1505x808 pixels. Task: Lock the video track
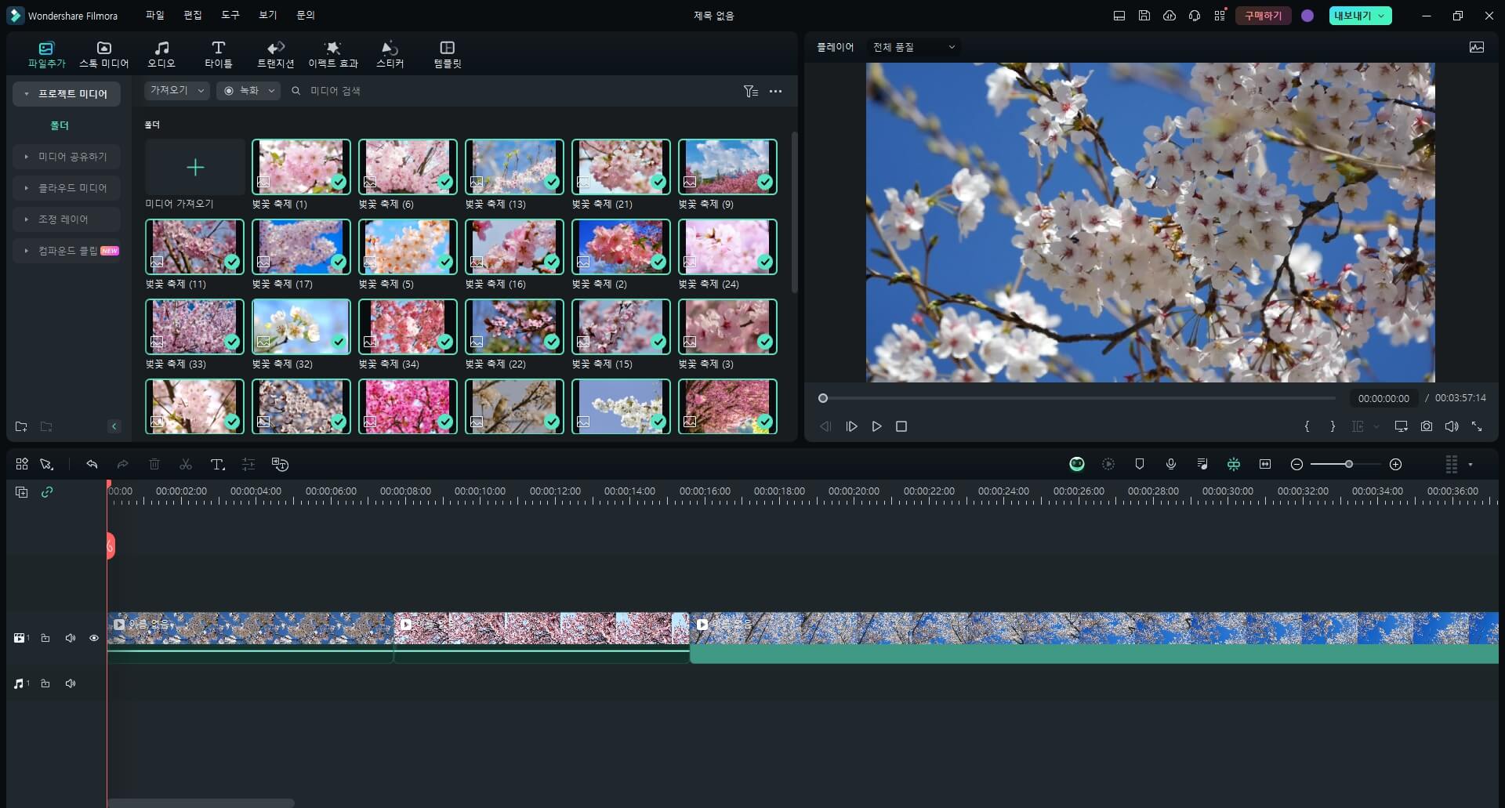click(45, 638)
